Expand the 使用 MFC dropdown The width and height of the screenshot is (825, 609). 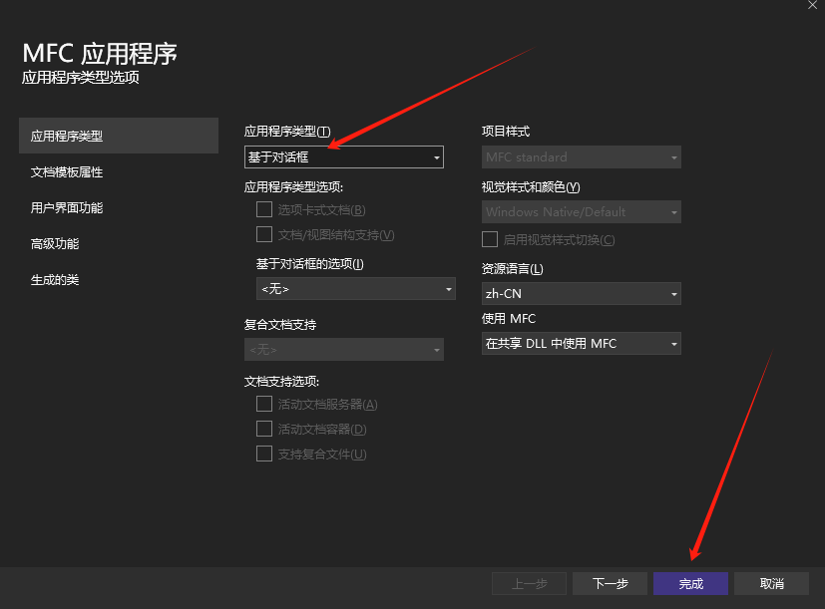pyautogui.click(x=582, y=344)
